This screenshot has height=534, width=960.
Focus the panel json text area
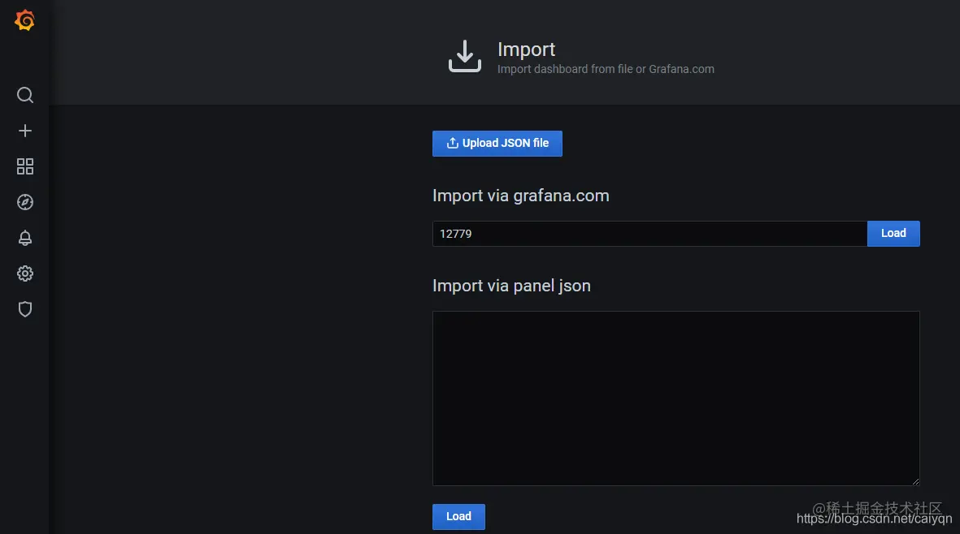pyautogui.click(x=676, y=398)
